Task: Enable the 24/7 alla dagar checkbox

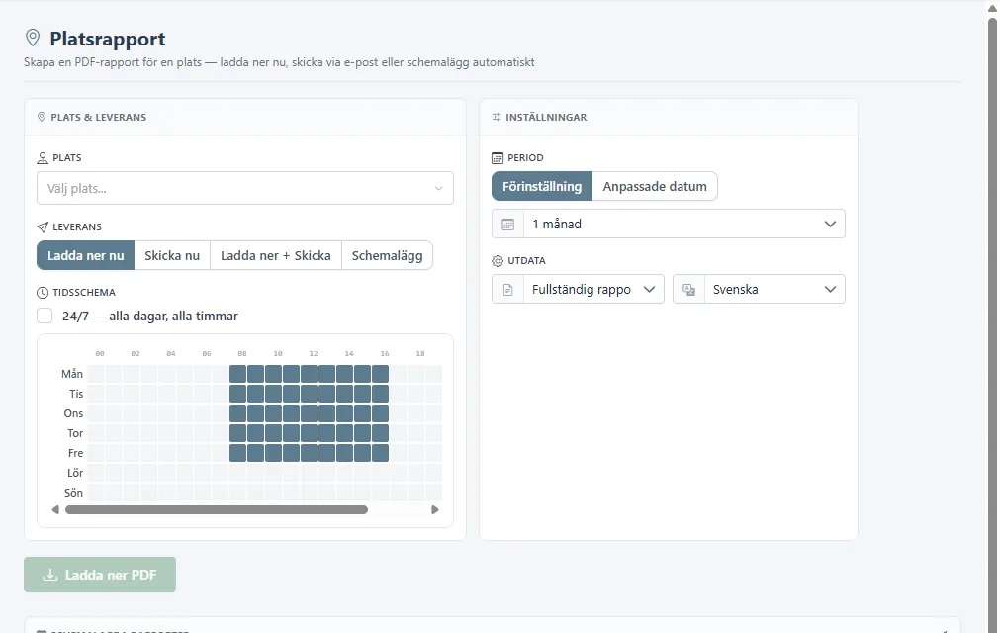Action: (45, 316)
